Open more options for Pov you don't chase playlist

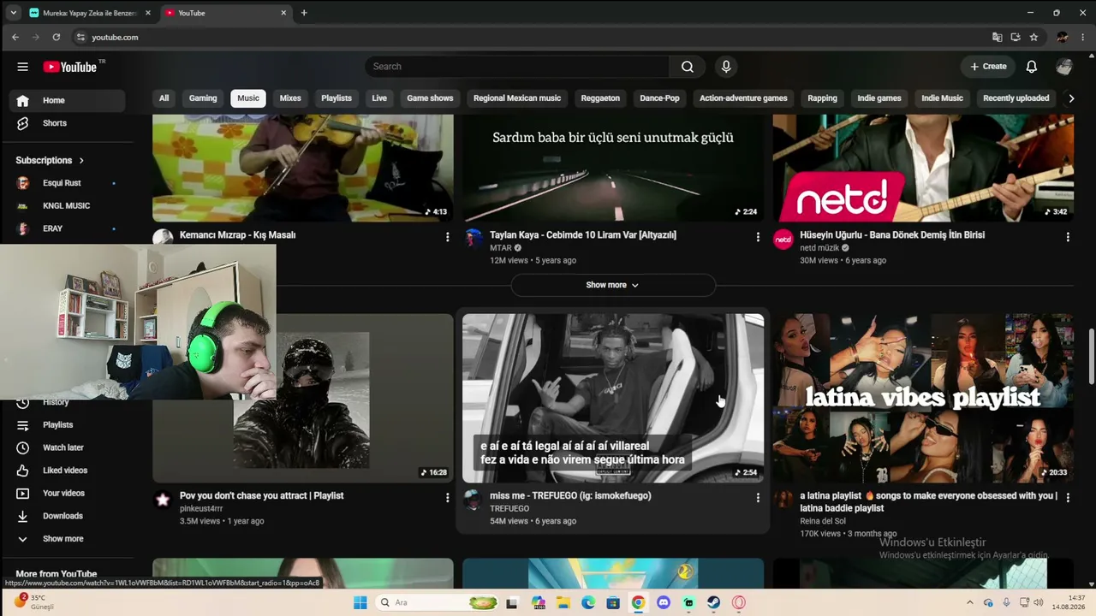pos(447,497)
